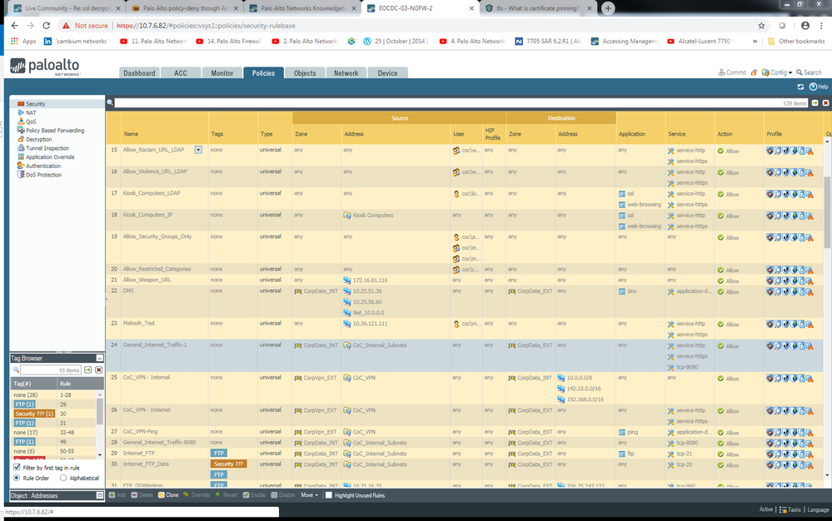Viewport: 832px width, 521px height.
Task: Click the Clone button in bottom toolbar
Action: pyautogui.click(x=168, y=495)
